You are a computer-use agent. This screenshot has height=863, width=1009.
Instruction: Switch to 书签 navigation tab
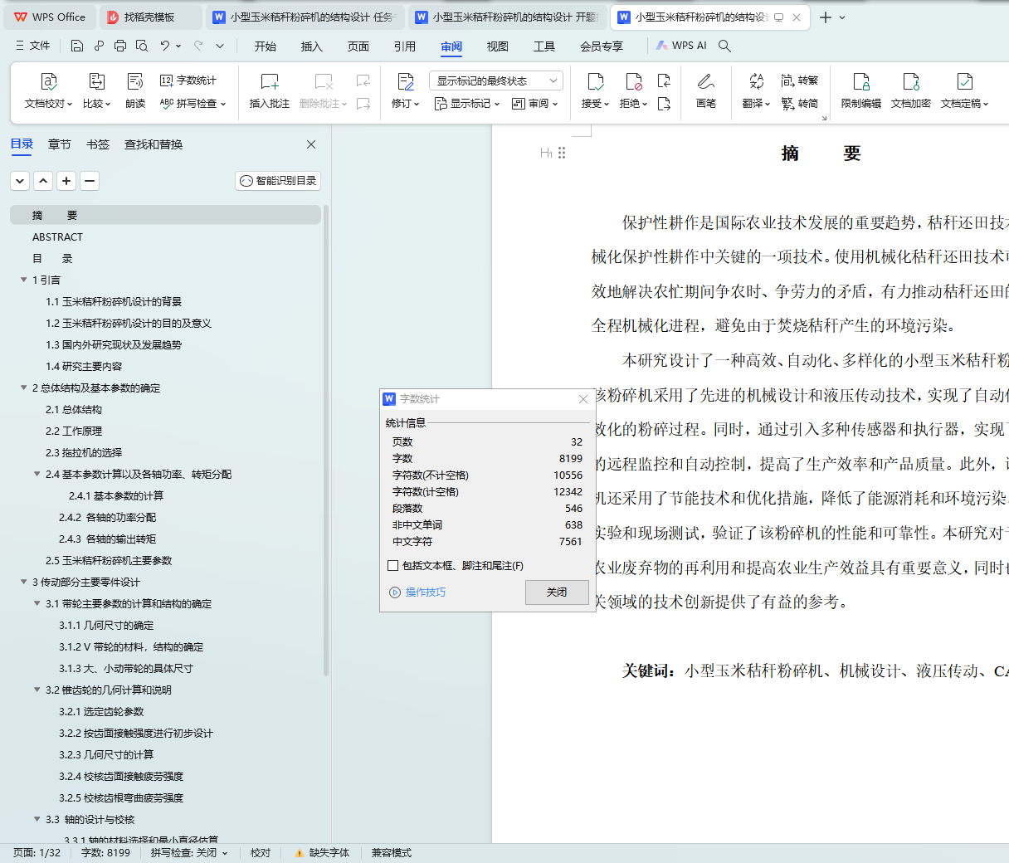click(x=98, y=144)
